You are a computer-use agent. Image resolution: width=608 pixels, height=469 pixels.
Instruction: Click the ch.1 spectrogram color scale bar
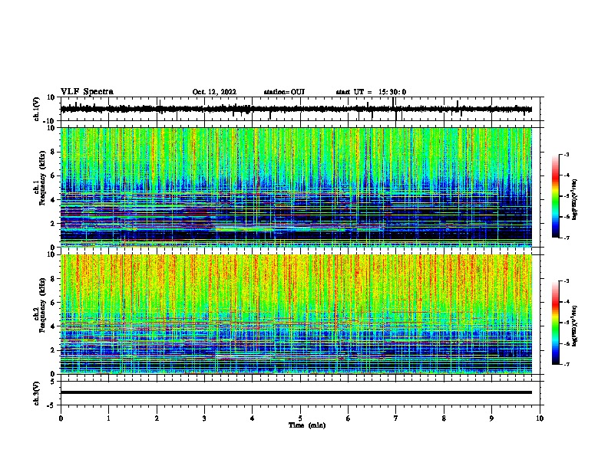click(556, 196)
